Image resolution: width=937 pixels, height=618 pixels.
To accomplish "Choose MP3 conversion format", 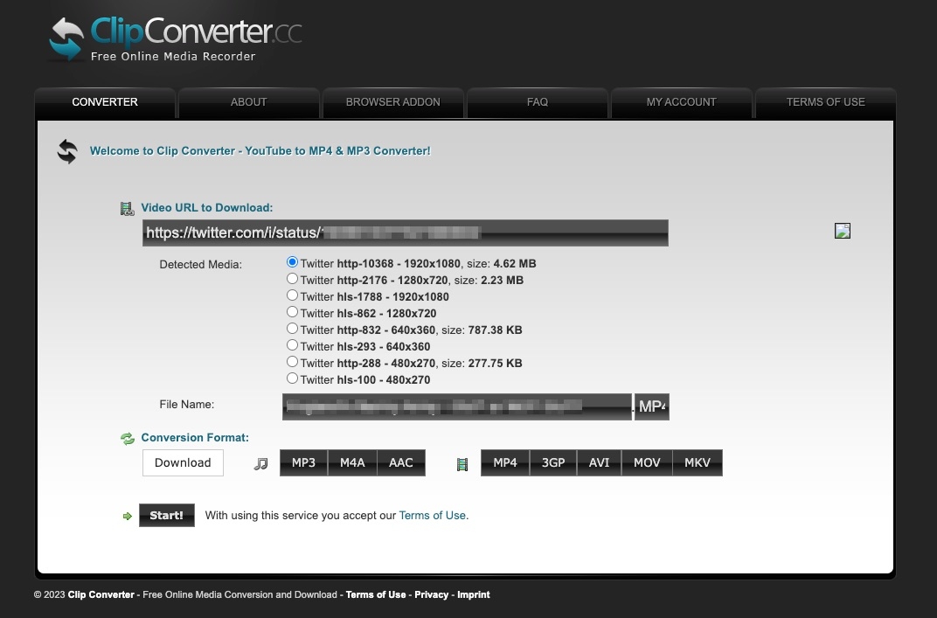I will [x=303, y=462].
